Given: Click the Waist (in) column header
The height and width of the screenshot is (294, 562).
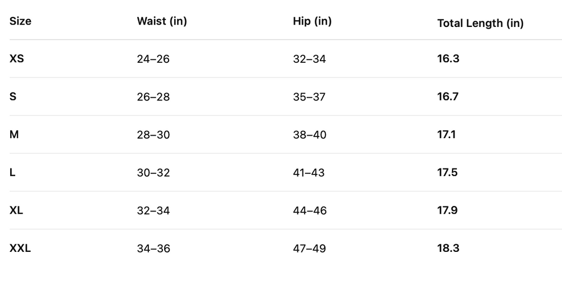Looking at the screenshot, I should (x=162, y=21).
